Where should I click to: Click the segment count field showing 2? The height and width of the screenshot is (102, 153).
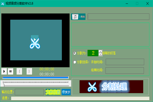pos(93,53)
